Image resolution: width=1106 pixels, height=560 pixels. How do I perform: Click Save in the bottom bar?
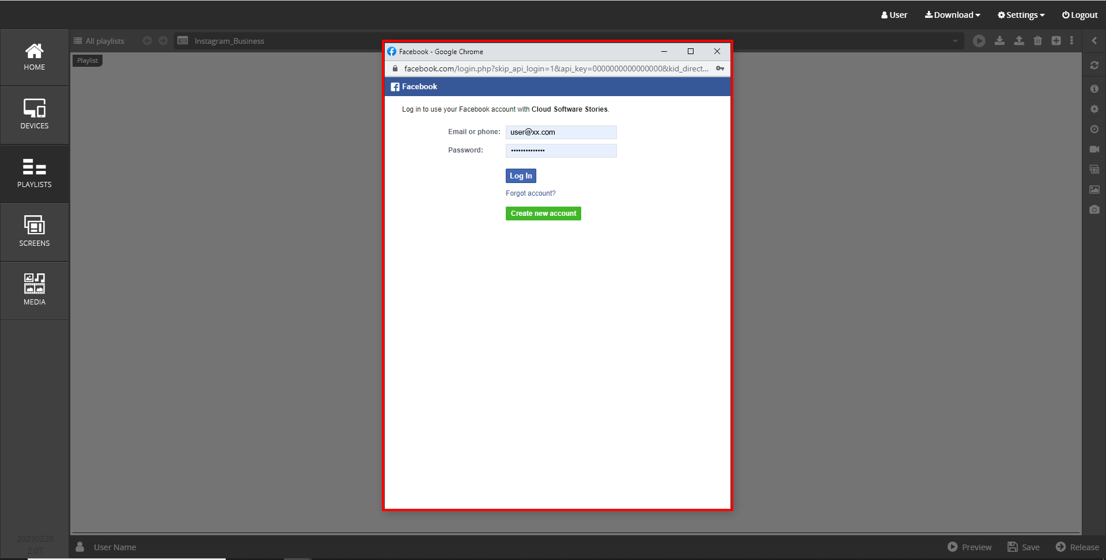[x=1024, y=547]
